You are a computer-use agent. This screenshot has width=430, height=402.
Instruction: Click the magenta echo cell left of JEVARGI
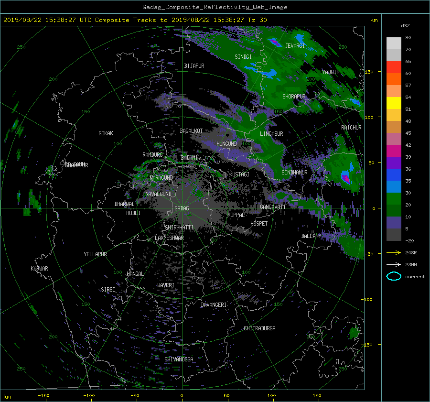click(274, 42)
